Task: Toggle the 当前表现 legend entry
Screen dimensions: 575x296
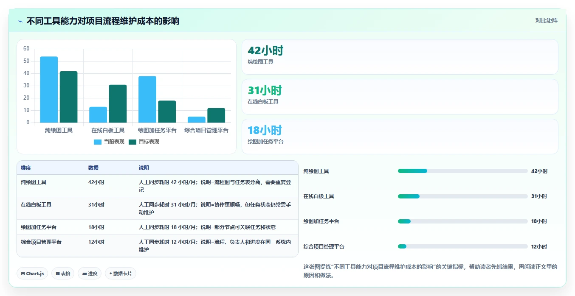Action: point(109,142)
